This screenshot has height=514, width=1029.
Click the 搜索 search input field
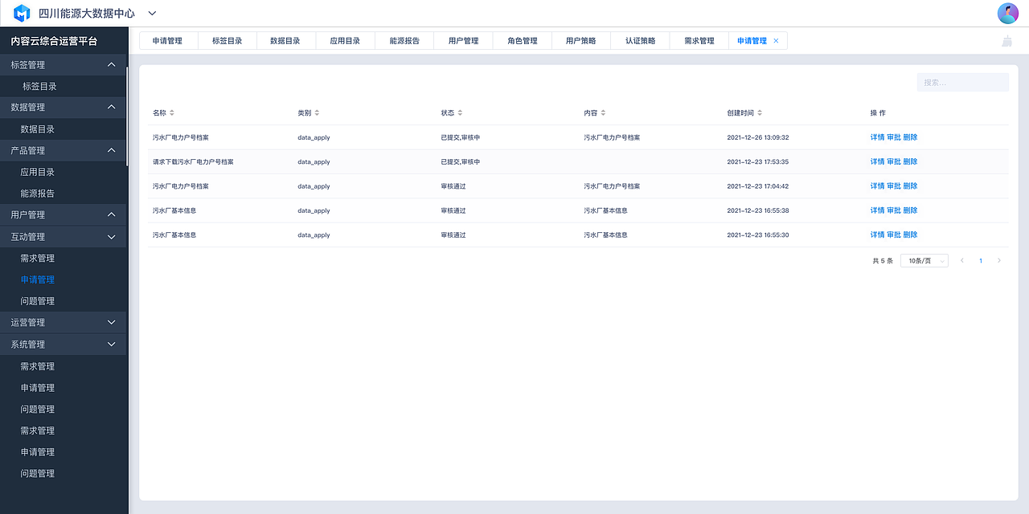tap(962, 81)
